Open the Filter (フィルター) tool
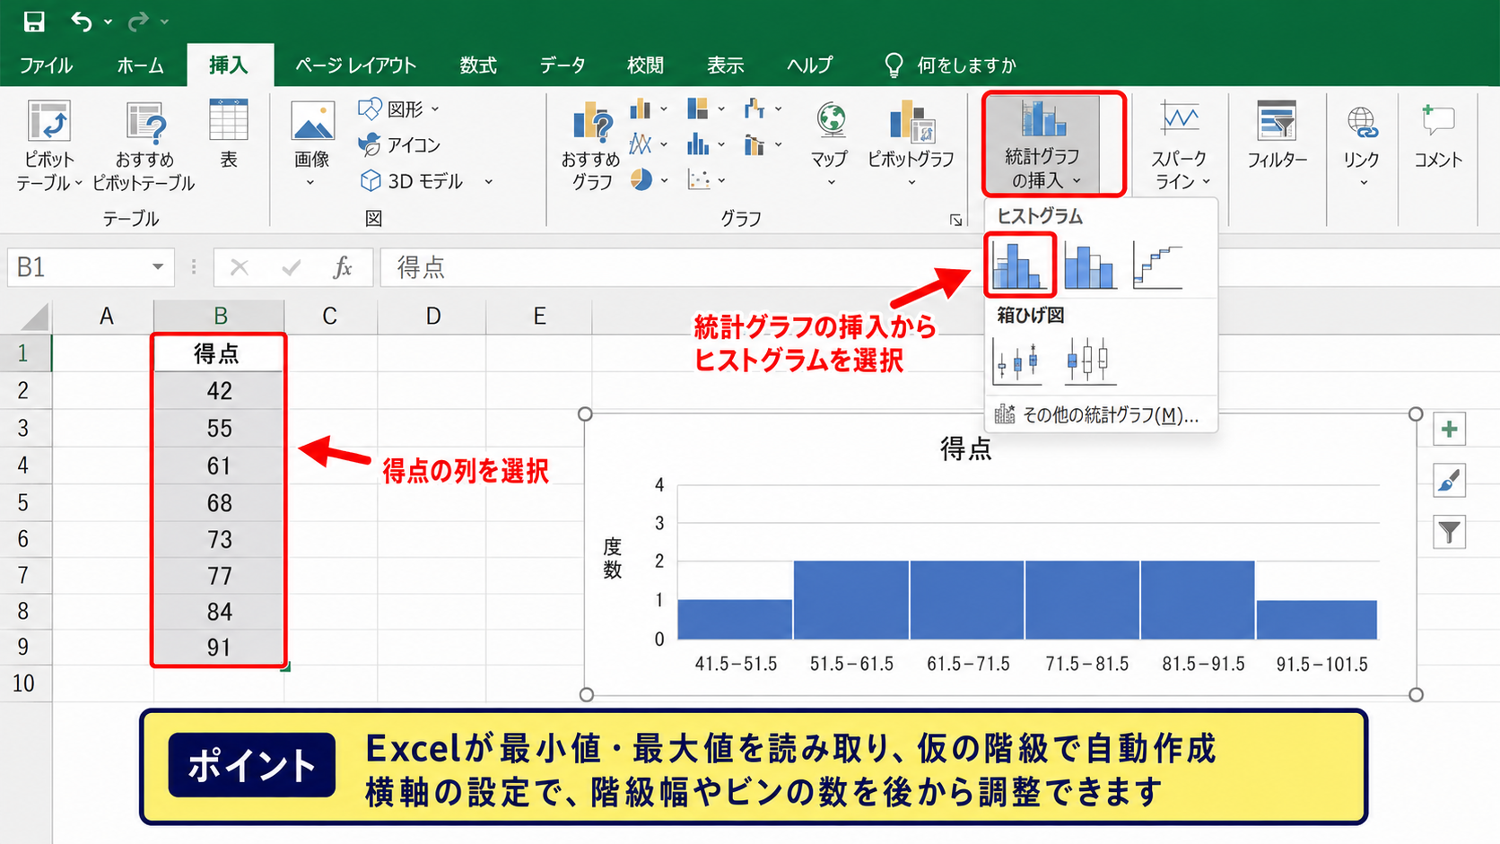1500x844 pixels. [x=1277, y=135]
